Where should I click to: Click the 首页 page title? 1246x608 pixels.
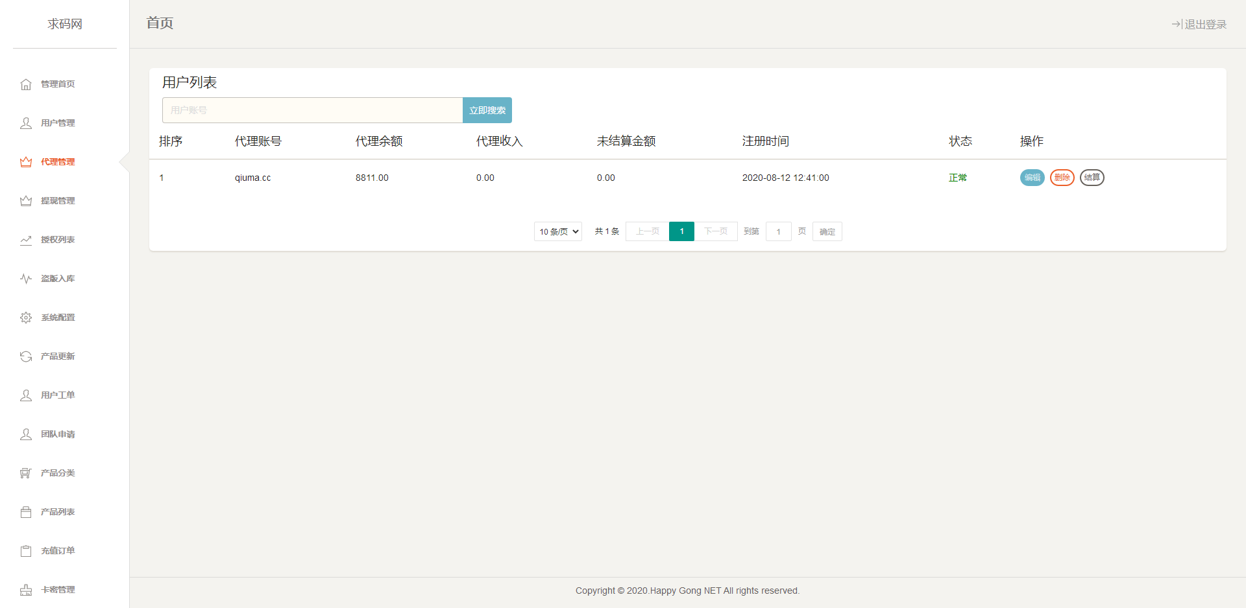(160, 23)
